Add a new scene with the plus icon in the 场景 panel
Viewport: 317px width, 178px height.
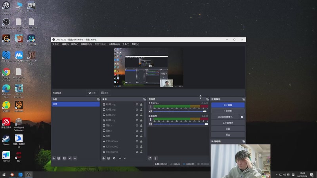(54, 158)
